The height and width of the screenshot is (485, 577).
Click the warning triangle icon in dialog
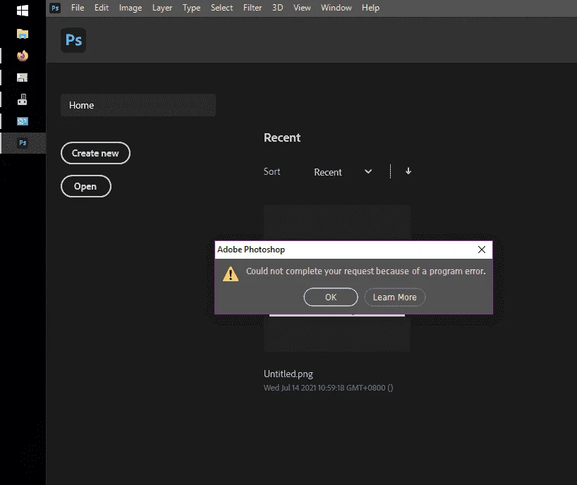pos(231,274)
